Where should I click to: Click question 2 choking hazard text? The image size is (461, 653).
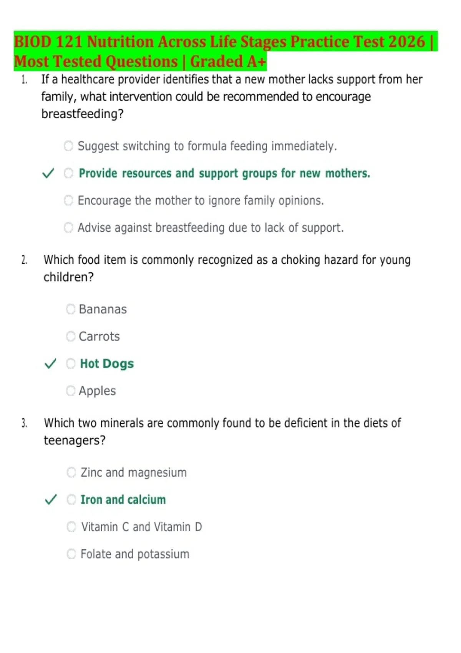coord(227,268)
